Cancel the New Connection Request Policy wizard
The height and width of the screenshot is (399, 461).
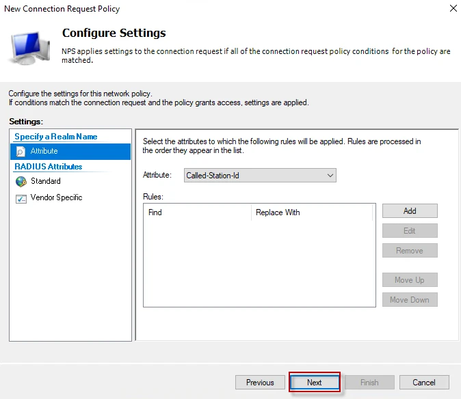tap(424, 383)
